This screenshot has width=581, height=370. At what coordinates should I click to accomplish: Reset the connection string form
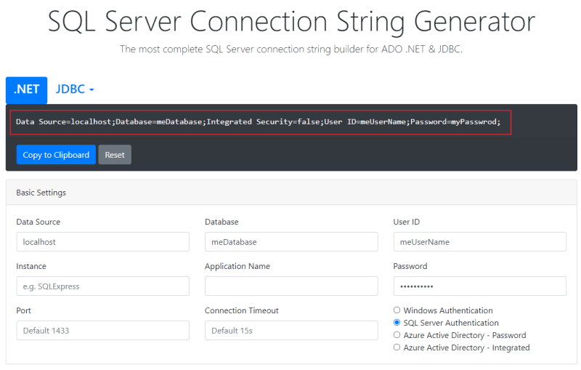coord(115,155)
